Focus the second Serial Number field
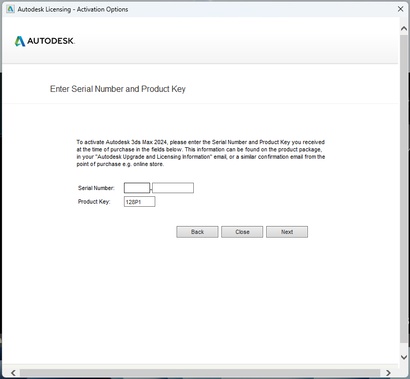Viewport: 410px width, 379px height. tap(173, 188)
